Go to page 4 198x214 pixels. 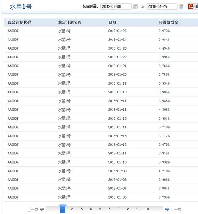click(x=91, y=209)
